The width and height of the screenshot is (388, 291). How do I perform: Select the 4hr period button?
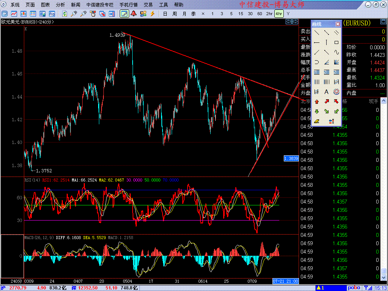click(x=279, y=14)
